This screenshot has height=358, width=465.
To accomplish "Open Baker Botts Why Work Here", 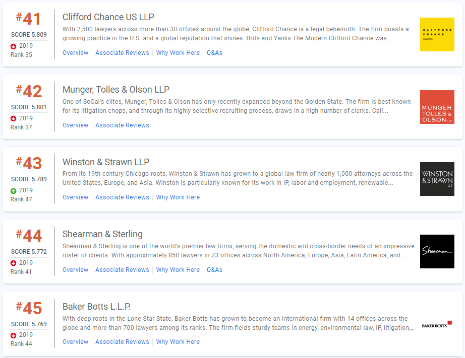I will (178, 342).
